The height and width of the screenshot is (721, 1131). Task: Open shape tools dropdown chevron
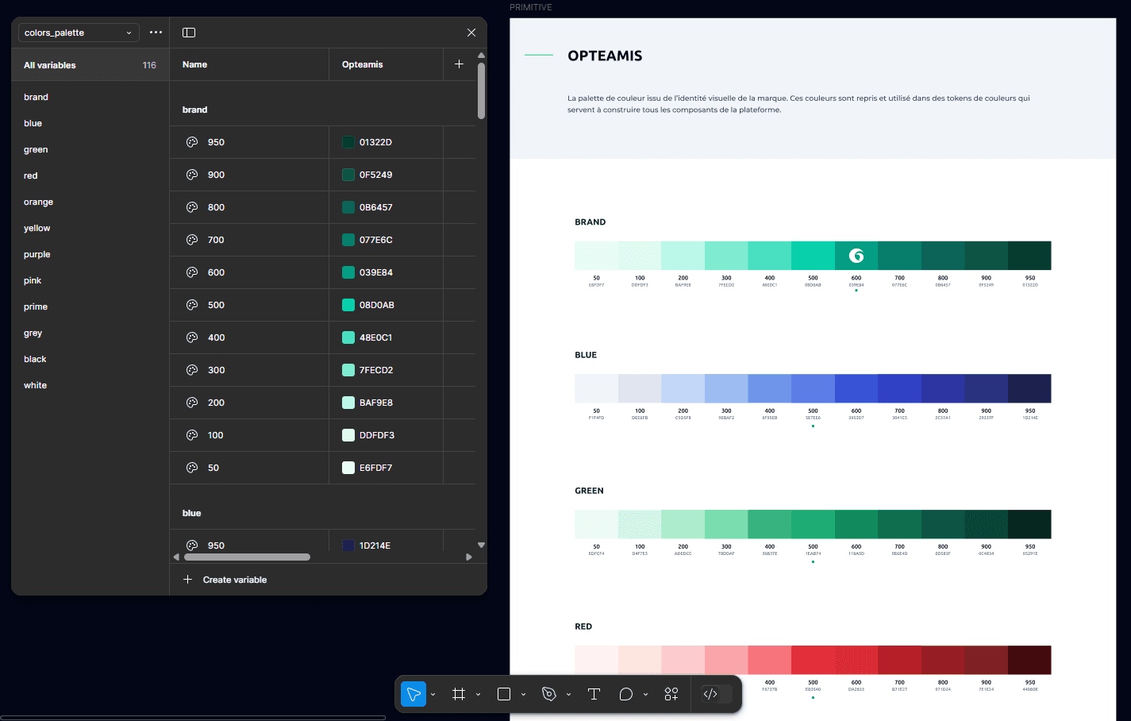523,695
